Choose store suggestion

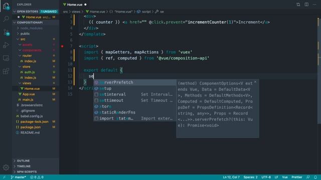tap(135, 106)
